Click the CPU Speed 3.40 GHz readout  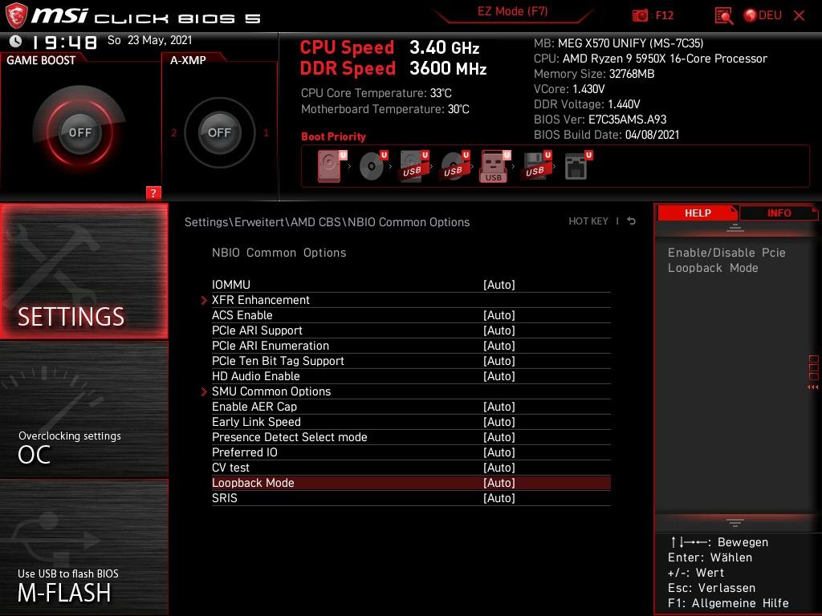click(x=389, y=47)
